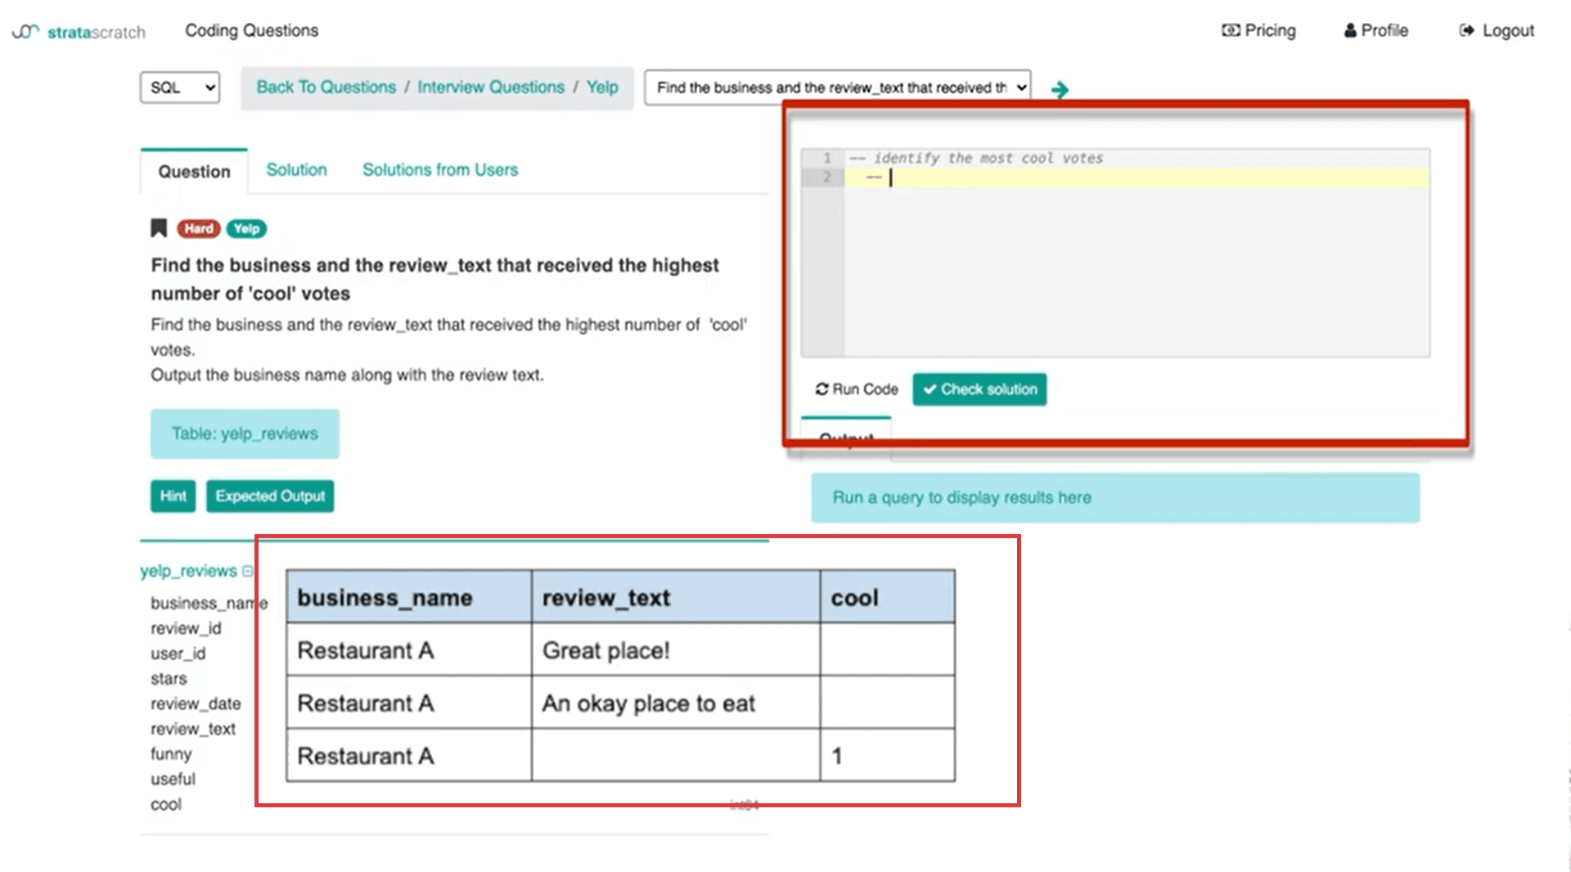The height and width of the screenshot is (872, 1571).
Task: Run the SQL code
Action: point(855,389)
